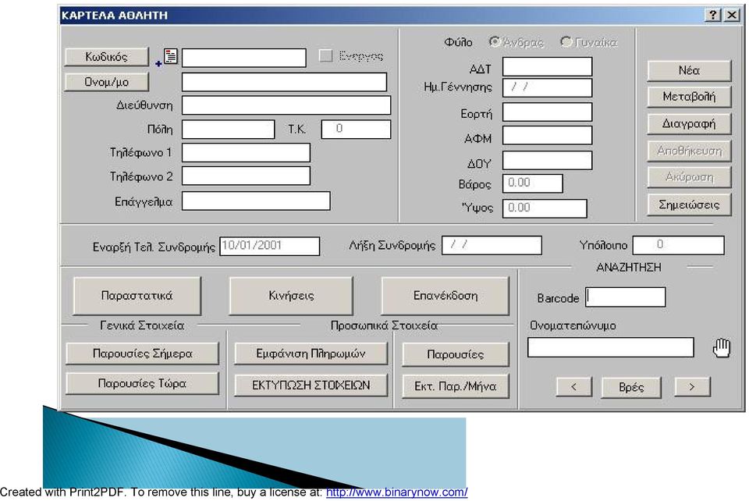Viewport: 749px width, 501px height.
Task: Close the ΚΑΡΤΕΛΑ ΑΘΛΗΤΗ window
Action: point(731,15)
